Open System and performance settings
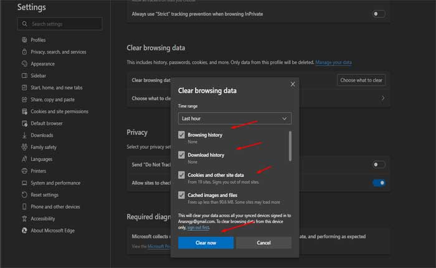Viewport: 436px width, 268px height. [55, 183]
